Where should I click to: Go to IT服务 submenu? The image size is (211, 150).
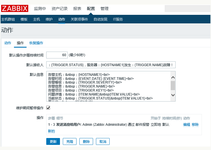coord(118,19)
